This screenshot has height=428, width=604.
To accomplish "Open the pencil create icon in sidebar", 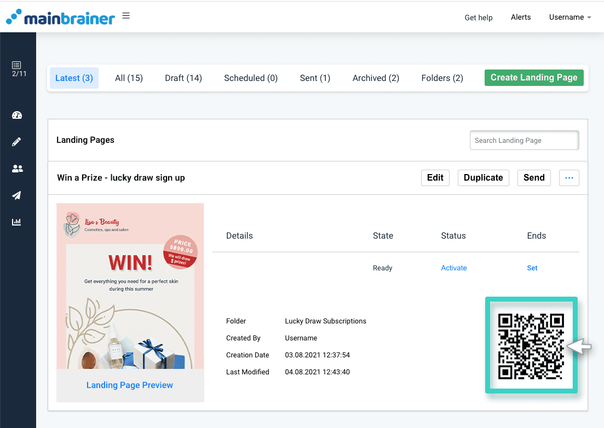I will coord(16,142).
